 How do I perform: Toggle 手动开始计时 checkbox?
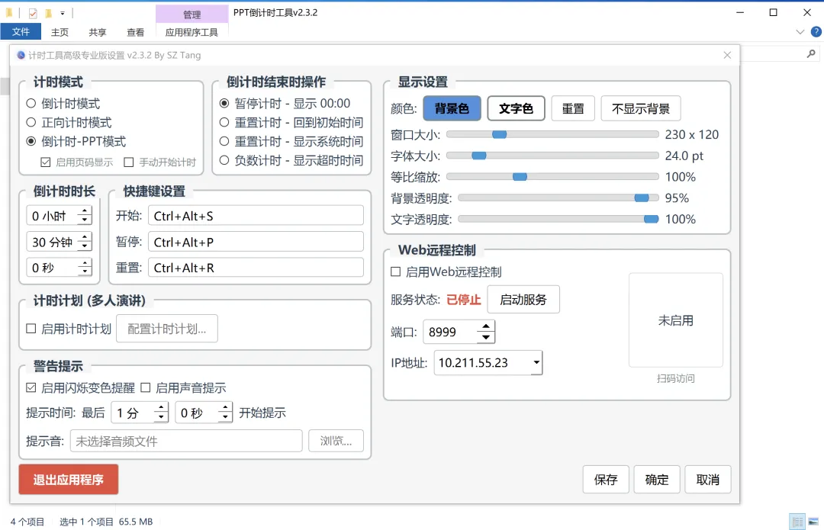(x=159, y=162)
